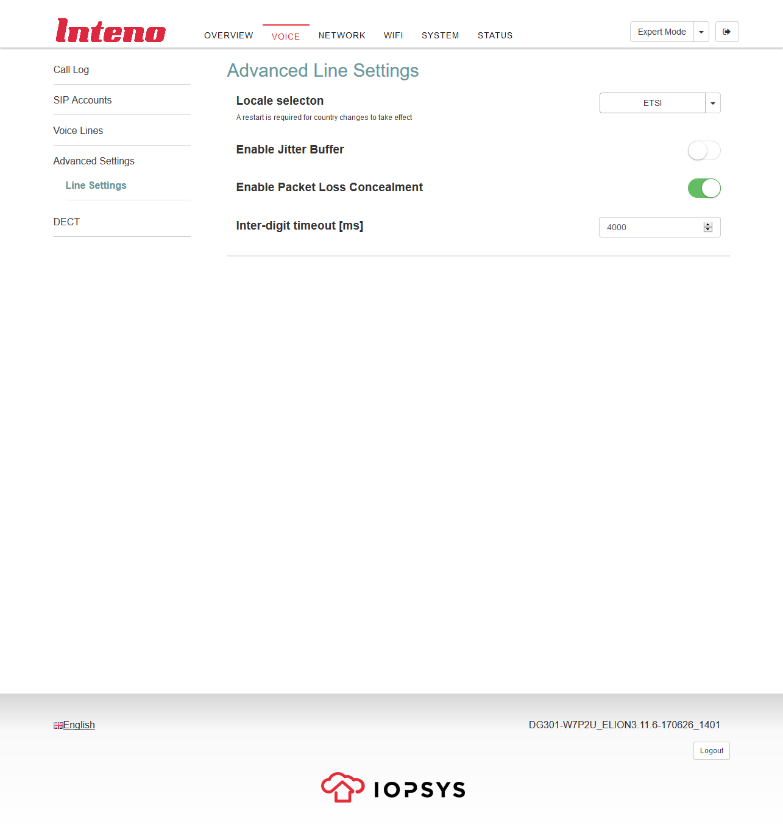Click the Expert Mode button
The height and width of the screenshot is (833, 783).
coord(662,32)
